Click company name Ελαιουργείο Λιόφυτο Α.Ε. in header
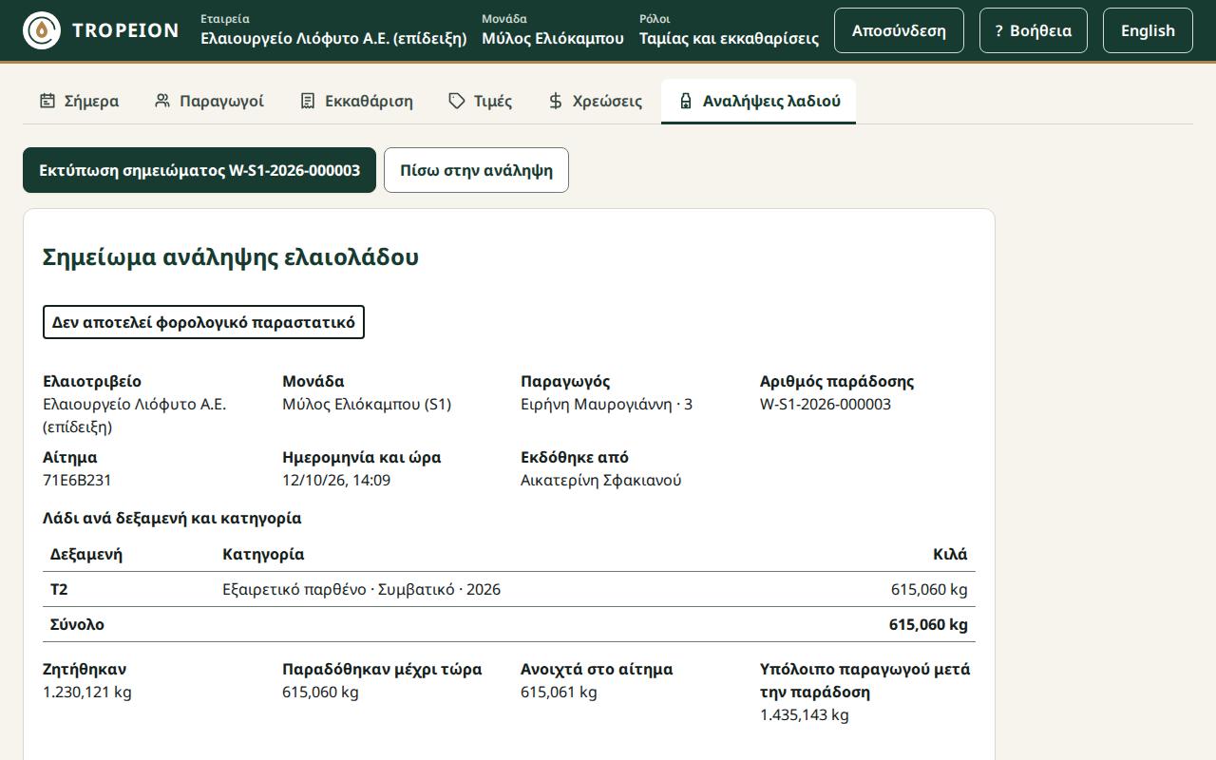1216x760 pixels. (x=333, y=38)
